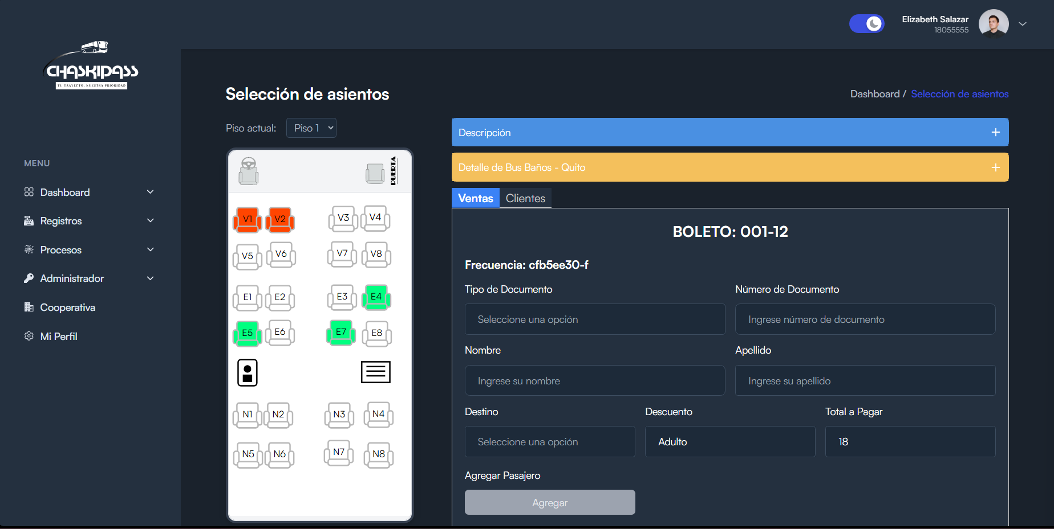Open the Piso 1 floor dropdown
Screen dimensions: 1054x529
coord(311,128)
